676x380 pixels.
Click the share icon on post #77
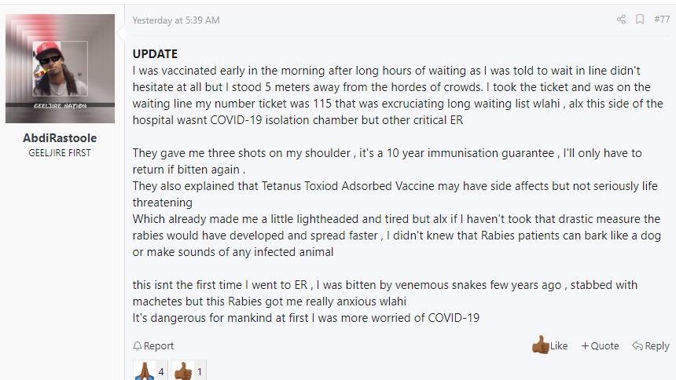coord(621,20)
